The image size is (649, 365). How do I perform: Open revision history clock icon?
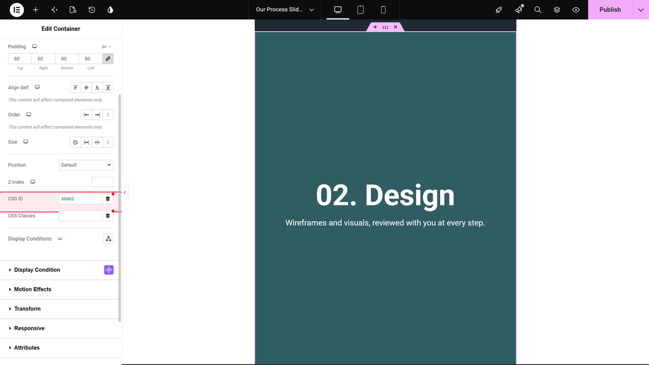(91, 10)
